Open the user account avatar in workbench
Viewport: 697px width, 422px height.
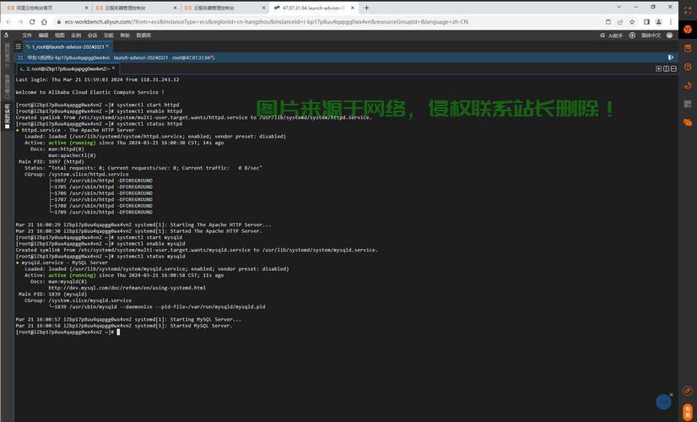point(669,35)
